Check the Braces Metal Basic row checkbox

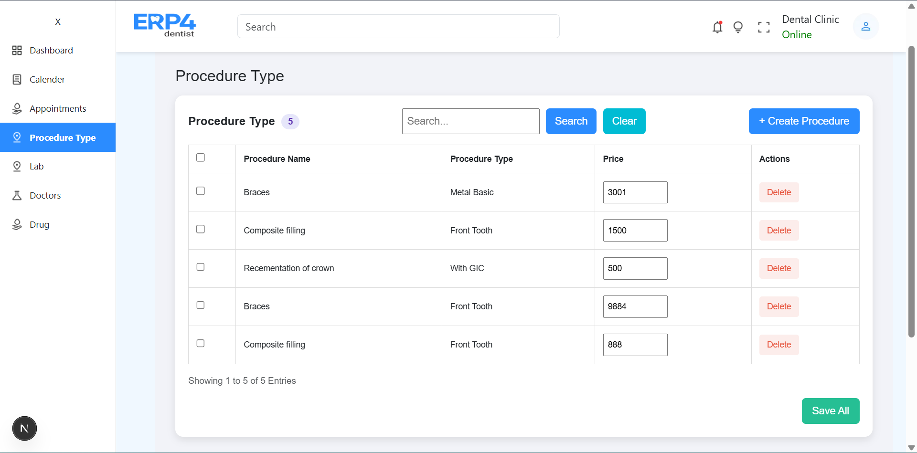(201, 191)
